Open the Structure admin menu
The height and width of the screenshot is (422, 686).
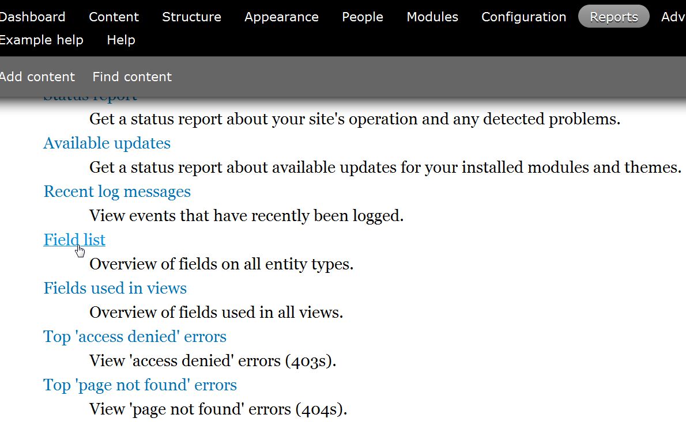[x=191, y=17]
